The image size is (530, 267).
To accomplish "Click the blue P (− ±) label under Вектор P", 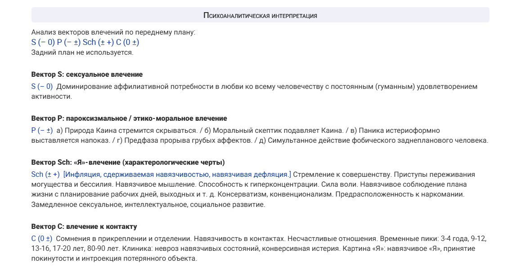I will (x=42, y=131).
